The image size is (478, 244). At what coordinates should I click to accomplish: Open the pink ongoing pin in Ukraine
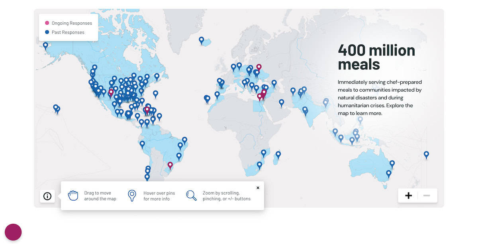pyautogui.click(x=259, y=67)
